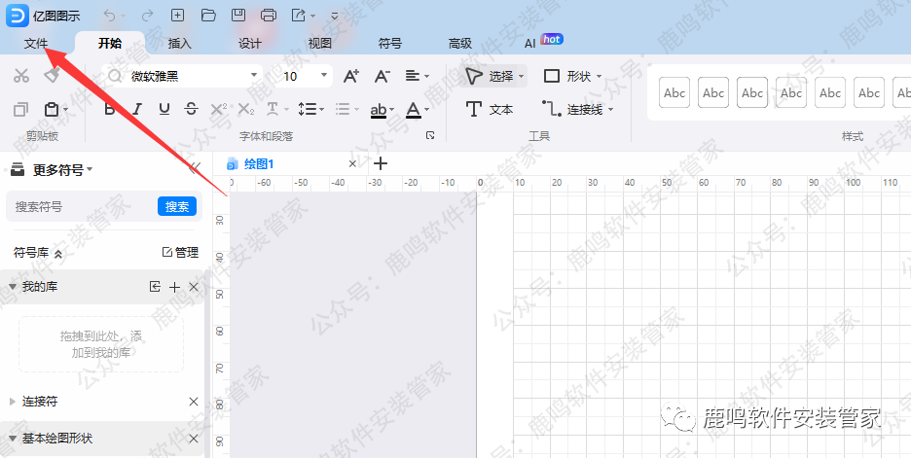Select the Text (文本) tool
The image size is (911, 458).
click(x=490, y=109)
